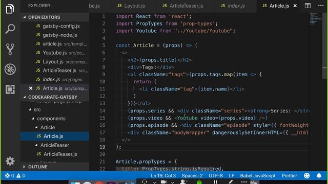Change encoding via UTF-8 status item
The image size is (328, 184).
(x=216, y=176)
